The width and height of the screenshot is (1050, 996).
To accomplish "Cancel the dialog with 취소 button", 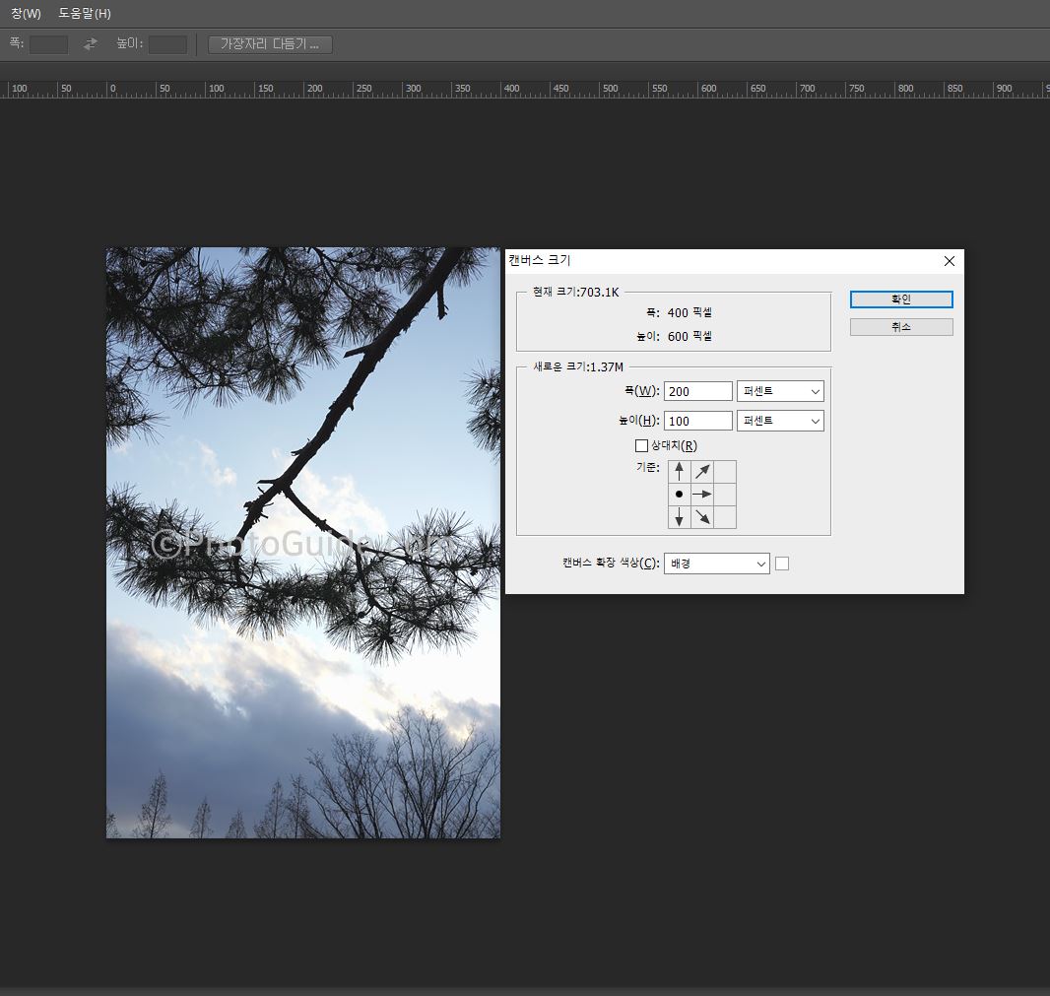I will pyautogui.click(x=901, y=327).
